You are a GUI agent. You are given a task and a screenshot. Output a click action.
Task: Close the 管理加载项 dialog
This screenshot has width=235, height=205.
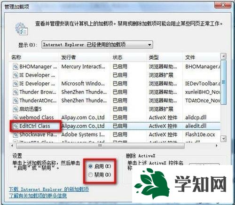pyautogui.click(x=223, y=5)
